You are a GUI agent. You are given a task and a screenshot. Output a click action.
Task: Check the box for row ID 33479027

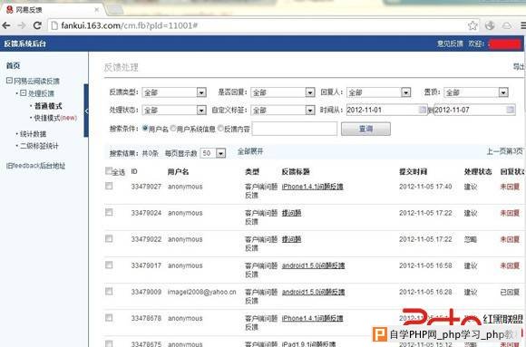coord(109,186)
